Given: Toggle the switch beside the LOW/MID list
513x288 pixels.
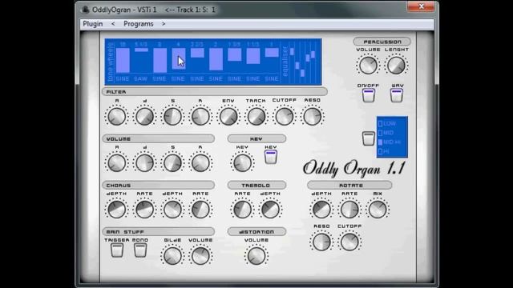Looking at the screenshot, I should [x=369, y=138].
